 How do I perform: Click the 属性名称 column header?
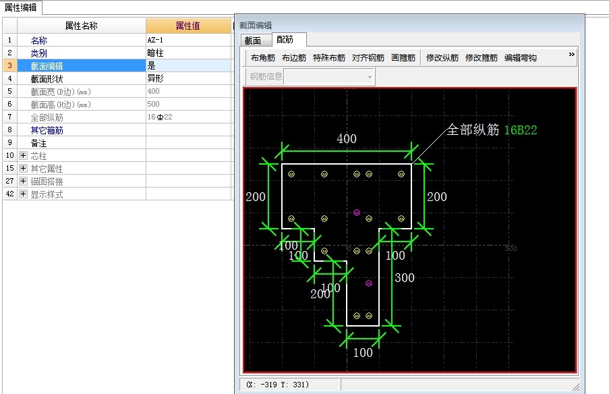pyautogui.click(x=81, y=26)
